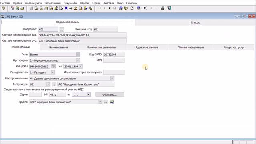Open the Ракурс жд. услуг tab

click(x=234, y=47)
